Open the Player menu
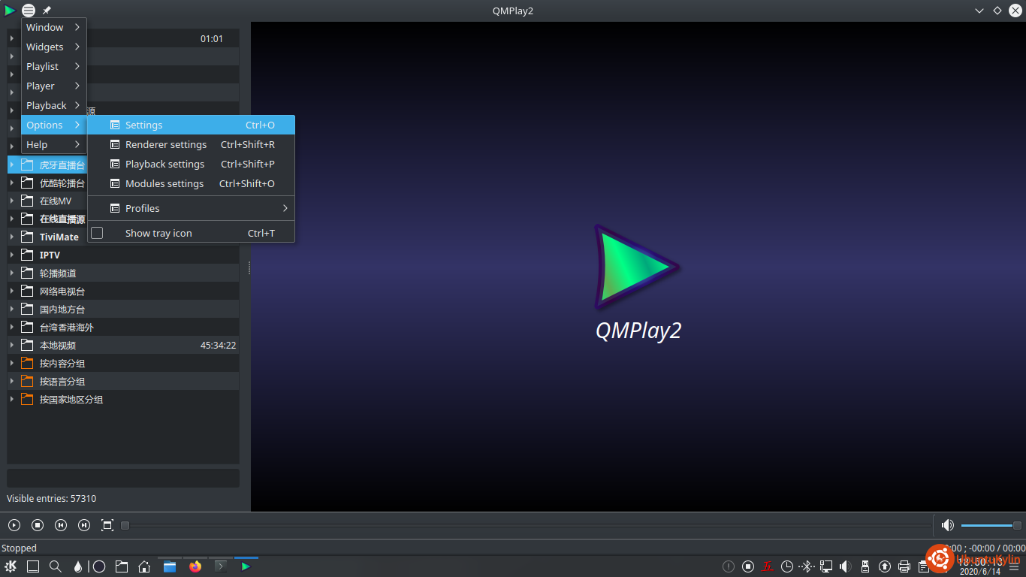The width and height of the screenshot is (1026, 577). pos(54,86)
